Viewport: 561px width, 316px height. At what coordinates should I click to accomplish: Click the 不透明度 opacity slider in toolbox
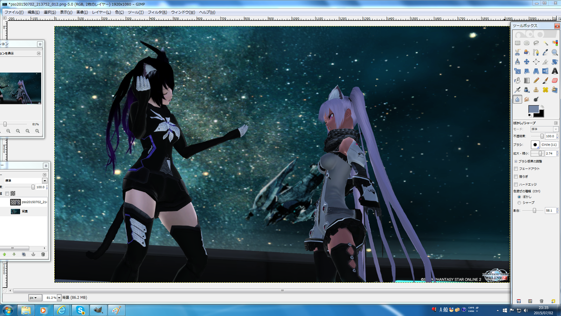pos(537,136)
